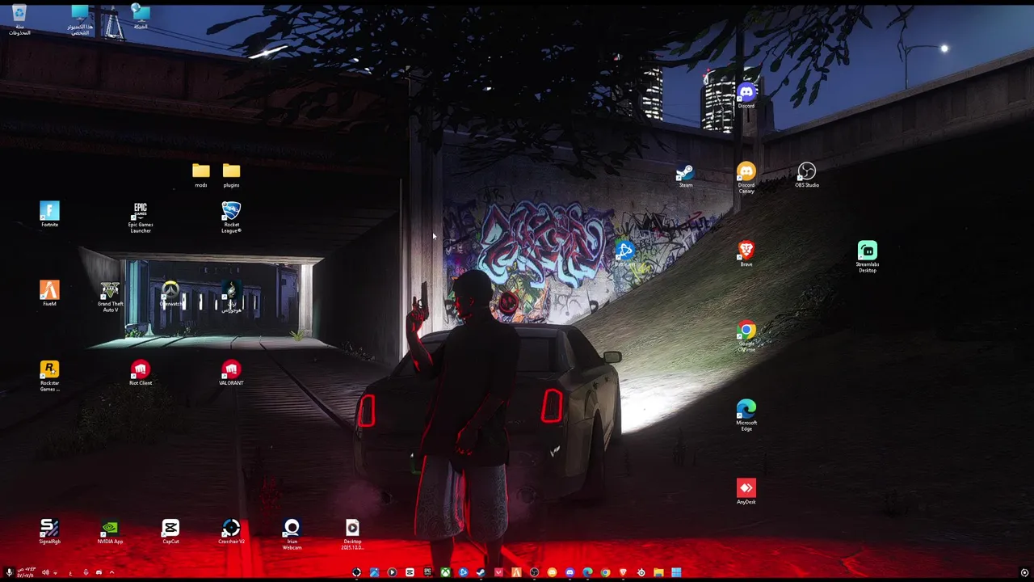
Task: Open the Network desktop icon
Action: point(141,17)
